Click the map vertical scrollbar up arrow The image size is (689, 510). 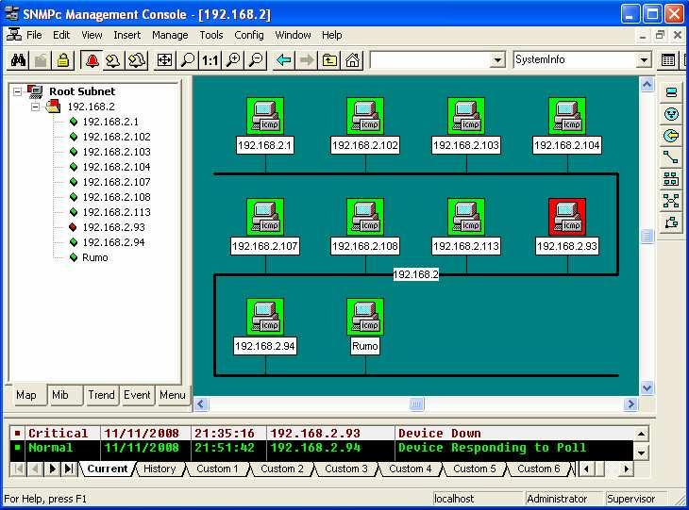647,84
